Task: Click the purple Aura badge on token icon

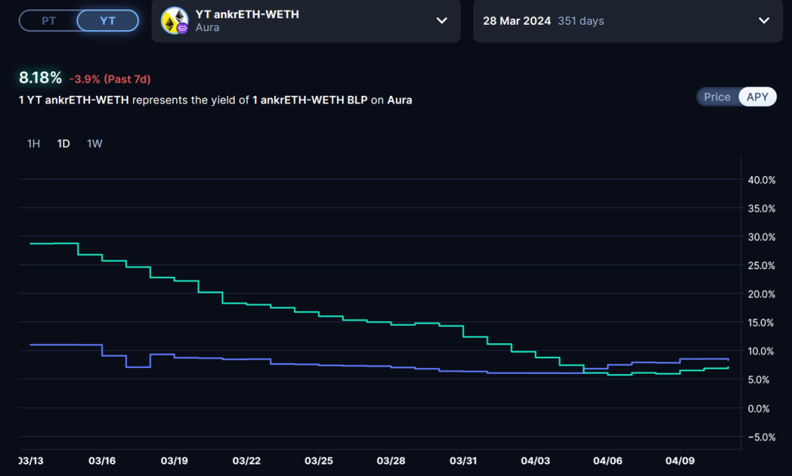Action: coord(183,28)
